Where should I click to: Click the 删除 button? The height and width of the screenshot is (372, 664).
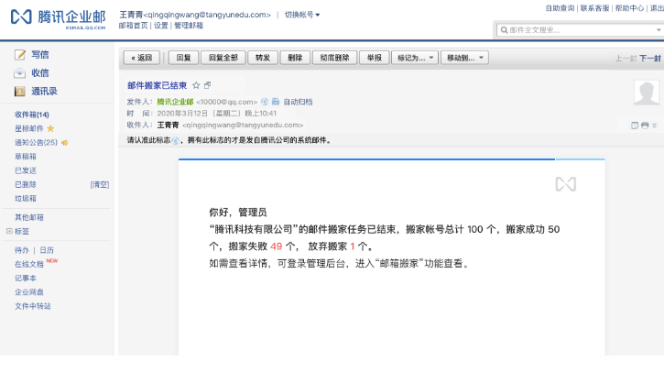pos(295,58)
